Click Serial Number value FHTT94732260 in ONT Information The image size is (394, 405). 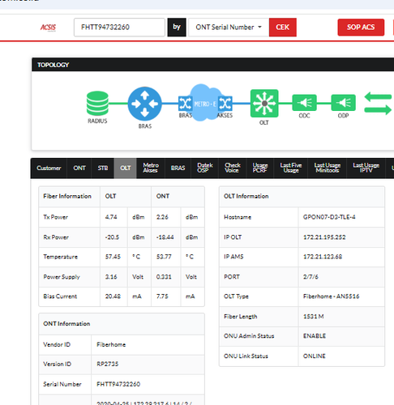click(x=118, y=384)
